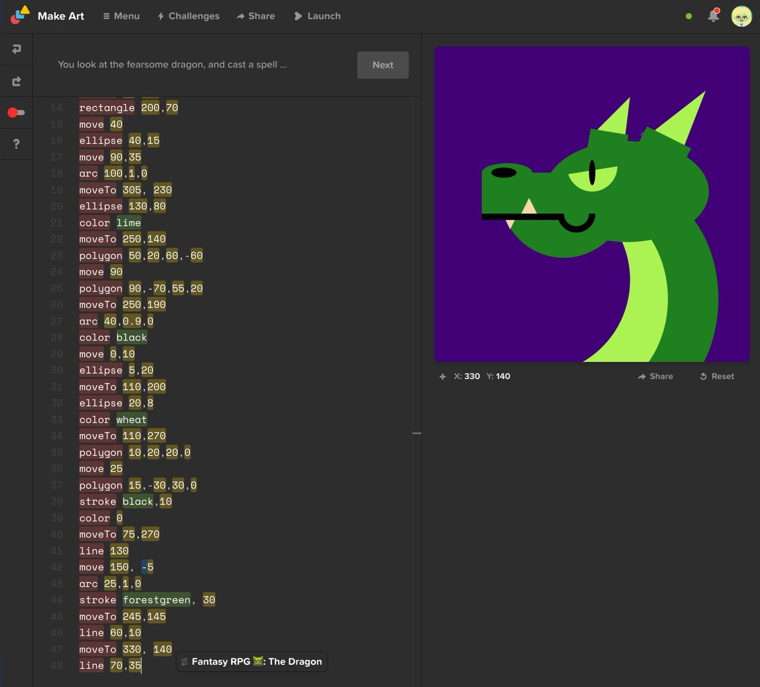Toggle the red switch in left sidebar
The width and height of the screenshot is (760, 687).
[16, 113]
